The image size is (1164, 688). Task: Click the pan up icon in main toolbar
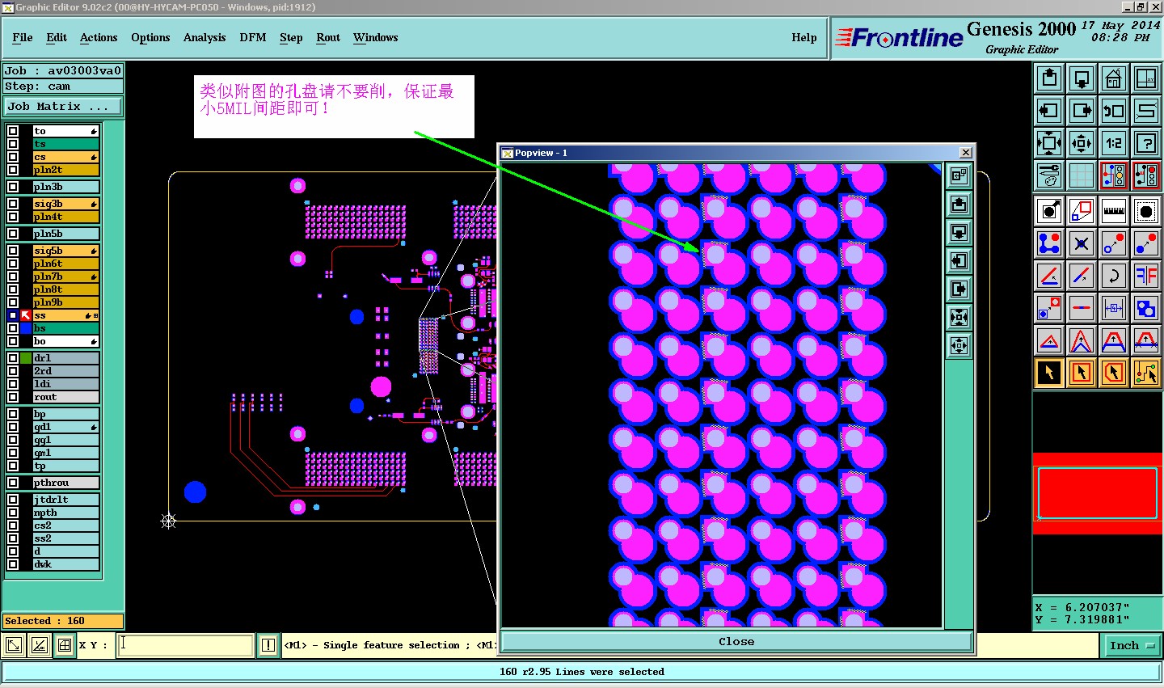pos(1049,78)
